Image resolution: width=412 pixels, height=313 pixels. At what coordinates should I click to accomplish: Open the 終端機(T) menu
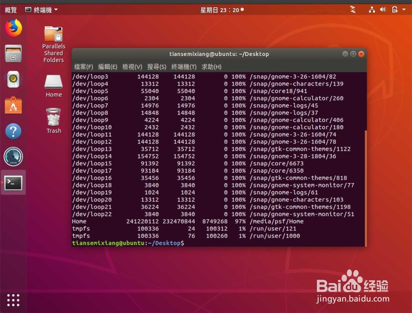(184, 67)
